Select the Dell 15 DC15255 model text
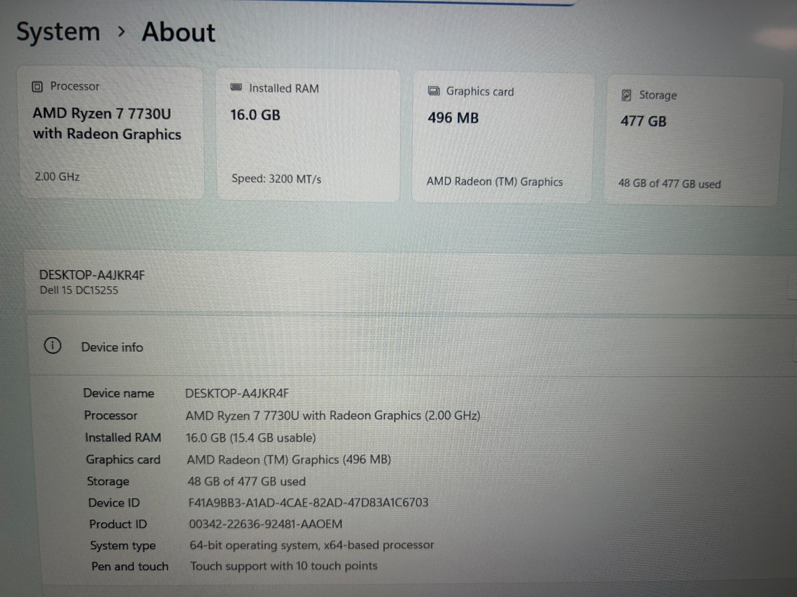797x597 pixels. click(x=79, y=291)
